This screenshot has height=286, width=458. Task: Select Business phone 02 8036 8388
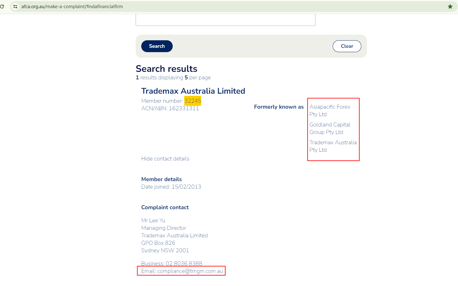[172, 264]
